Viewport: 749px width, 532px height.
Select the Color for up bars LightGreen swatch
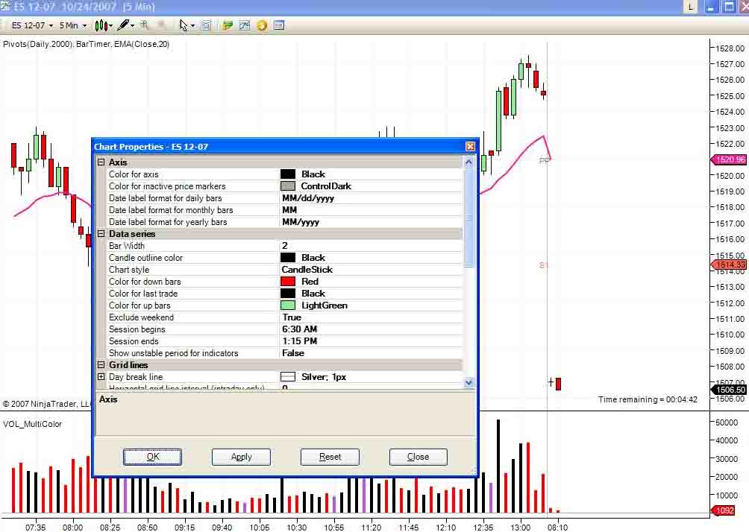click(287, 305)
